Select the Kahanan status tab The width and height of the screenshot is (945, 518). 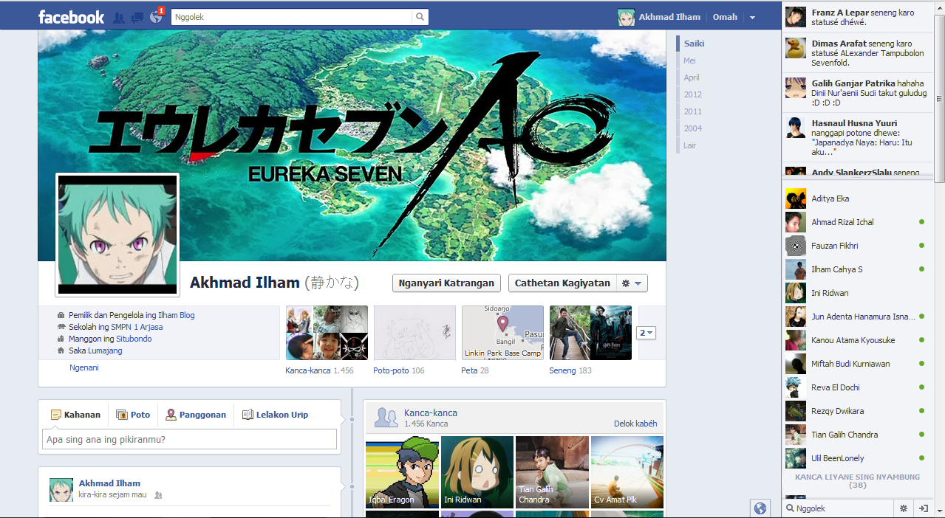tap(75, 415)
